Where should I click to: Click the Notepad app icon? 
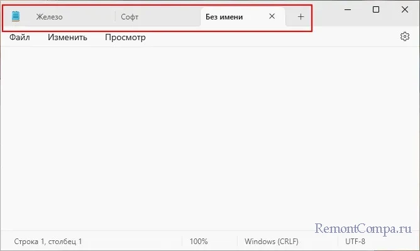click(x=16, y=17)
